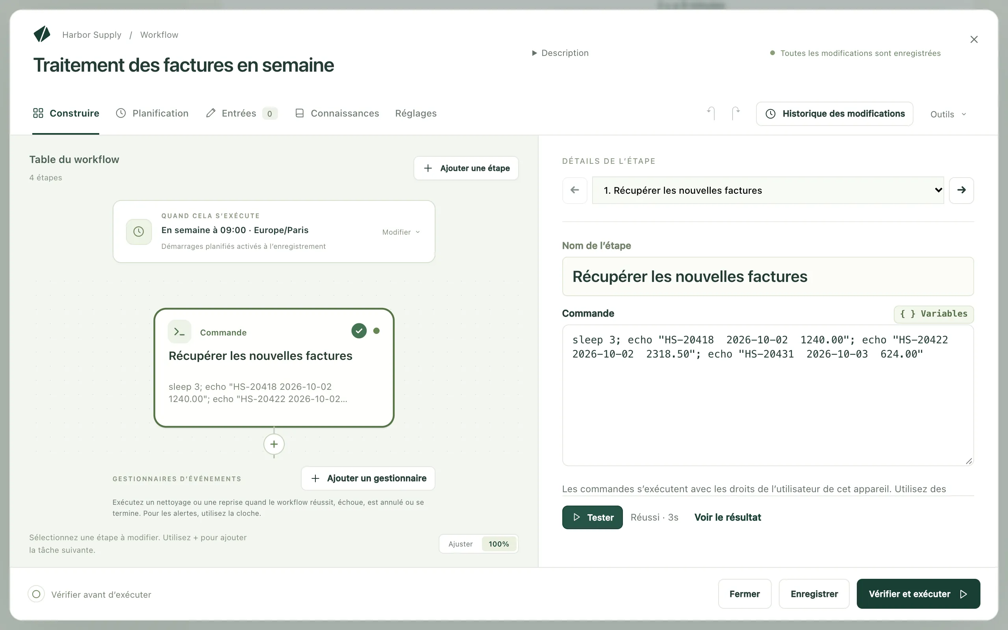This screenshot has height=630, width=1008.
Task: Select the Récupérer les nouvelles factures step card
Action: [x=274, y=368]
